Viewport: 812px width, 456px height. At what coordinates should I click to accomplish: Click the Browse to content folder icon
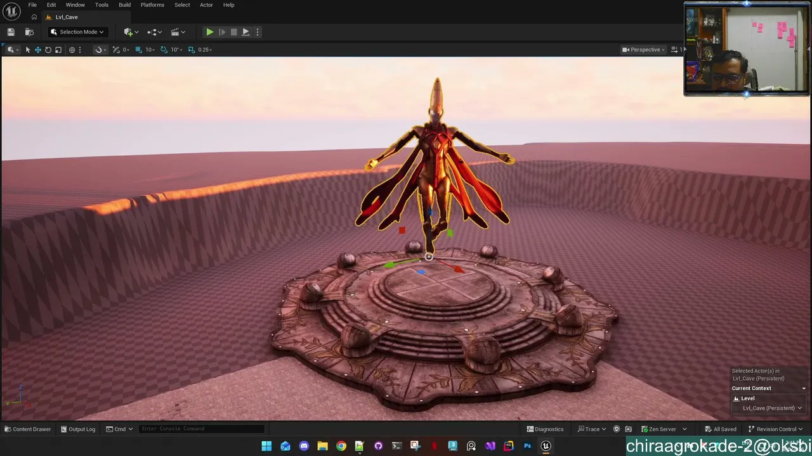tap(29, 32)
